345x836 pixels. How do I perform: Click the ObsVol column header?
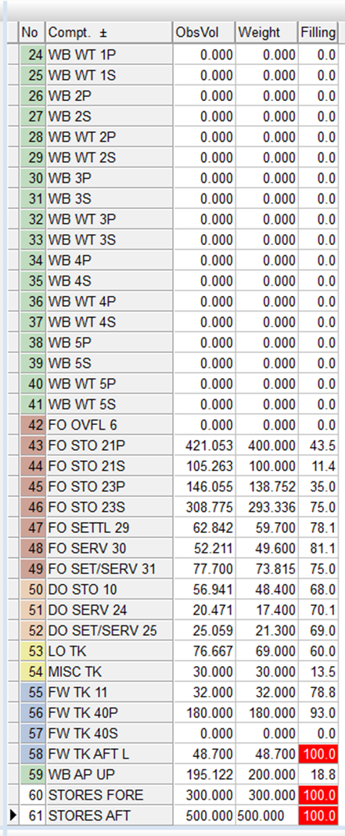tap(204, 33)
